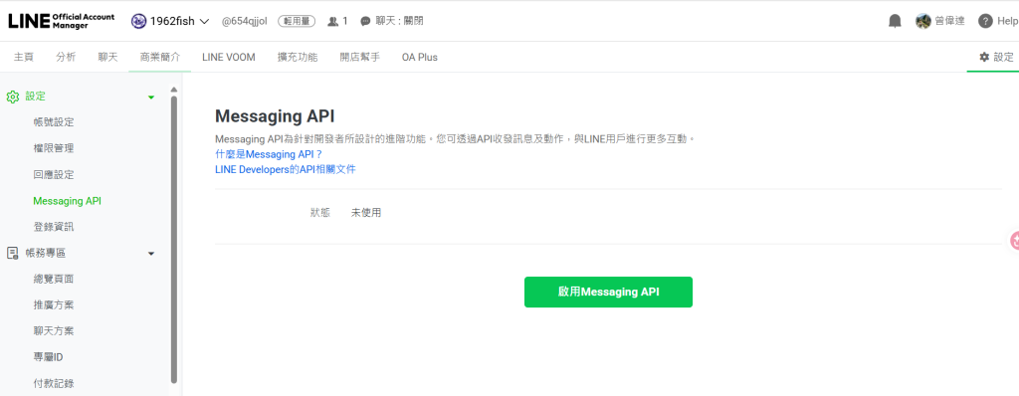
Task: Collapse the sidebar 設定 section arrow
Action: (x=151, y=97)
